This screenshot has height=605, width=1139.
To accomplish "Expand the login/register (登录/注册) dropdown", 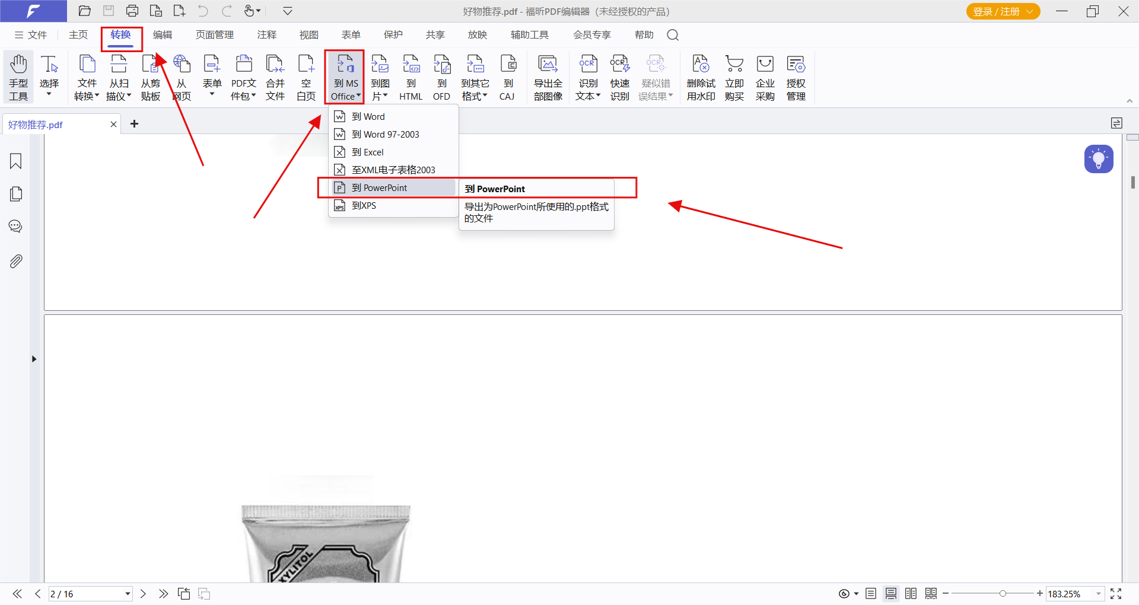I will point(1030,11).
